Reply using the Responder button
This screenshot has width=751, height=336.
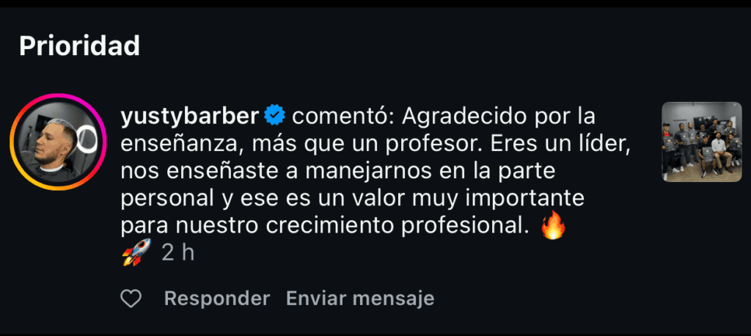tap(217, 299)
